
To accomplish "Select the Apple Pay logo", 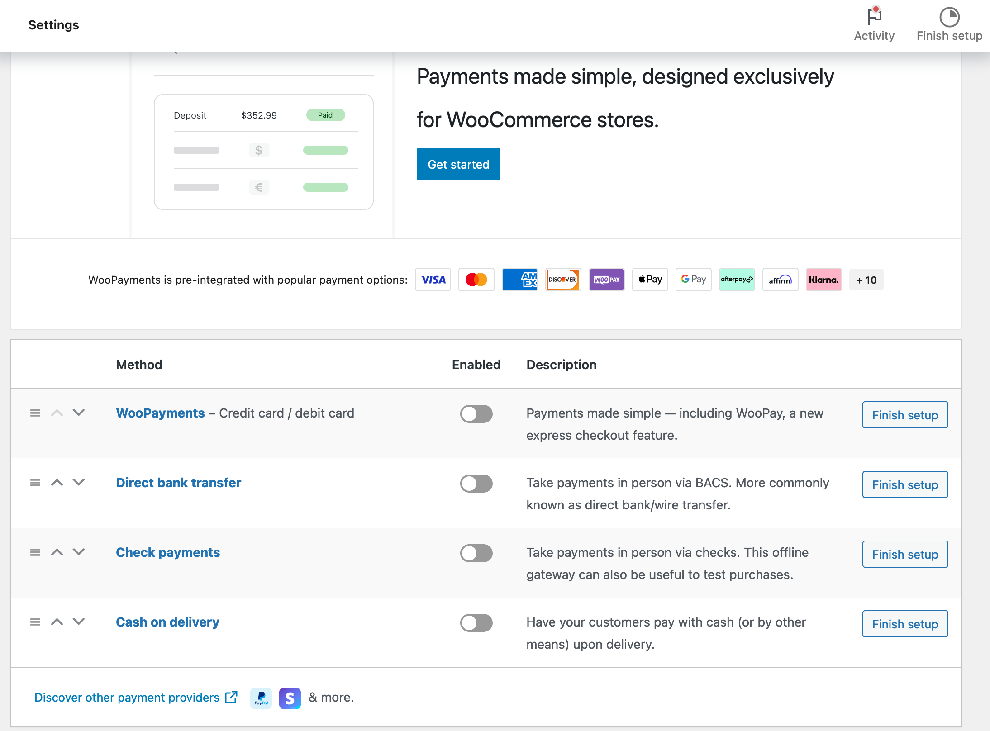I will click(650, 280).
